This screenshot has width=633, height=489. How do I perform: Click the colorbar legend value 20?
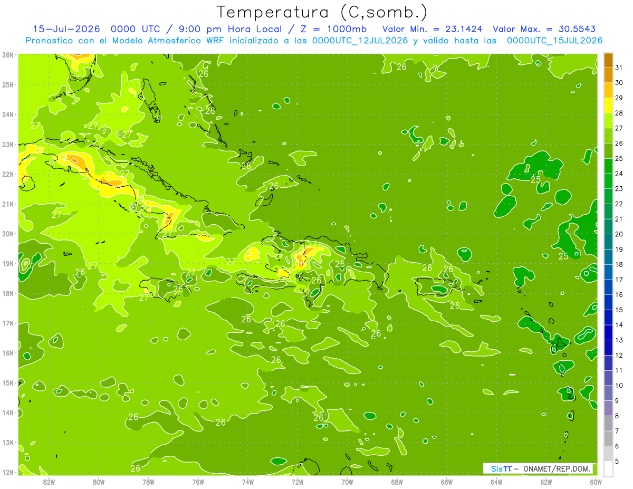pos(619,234)
